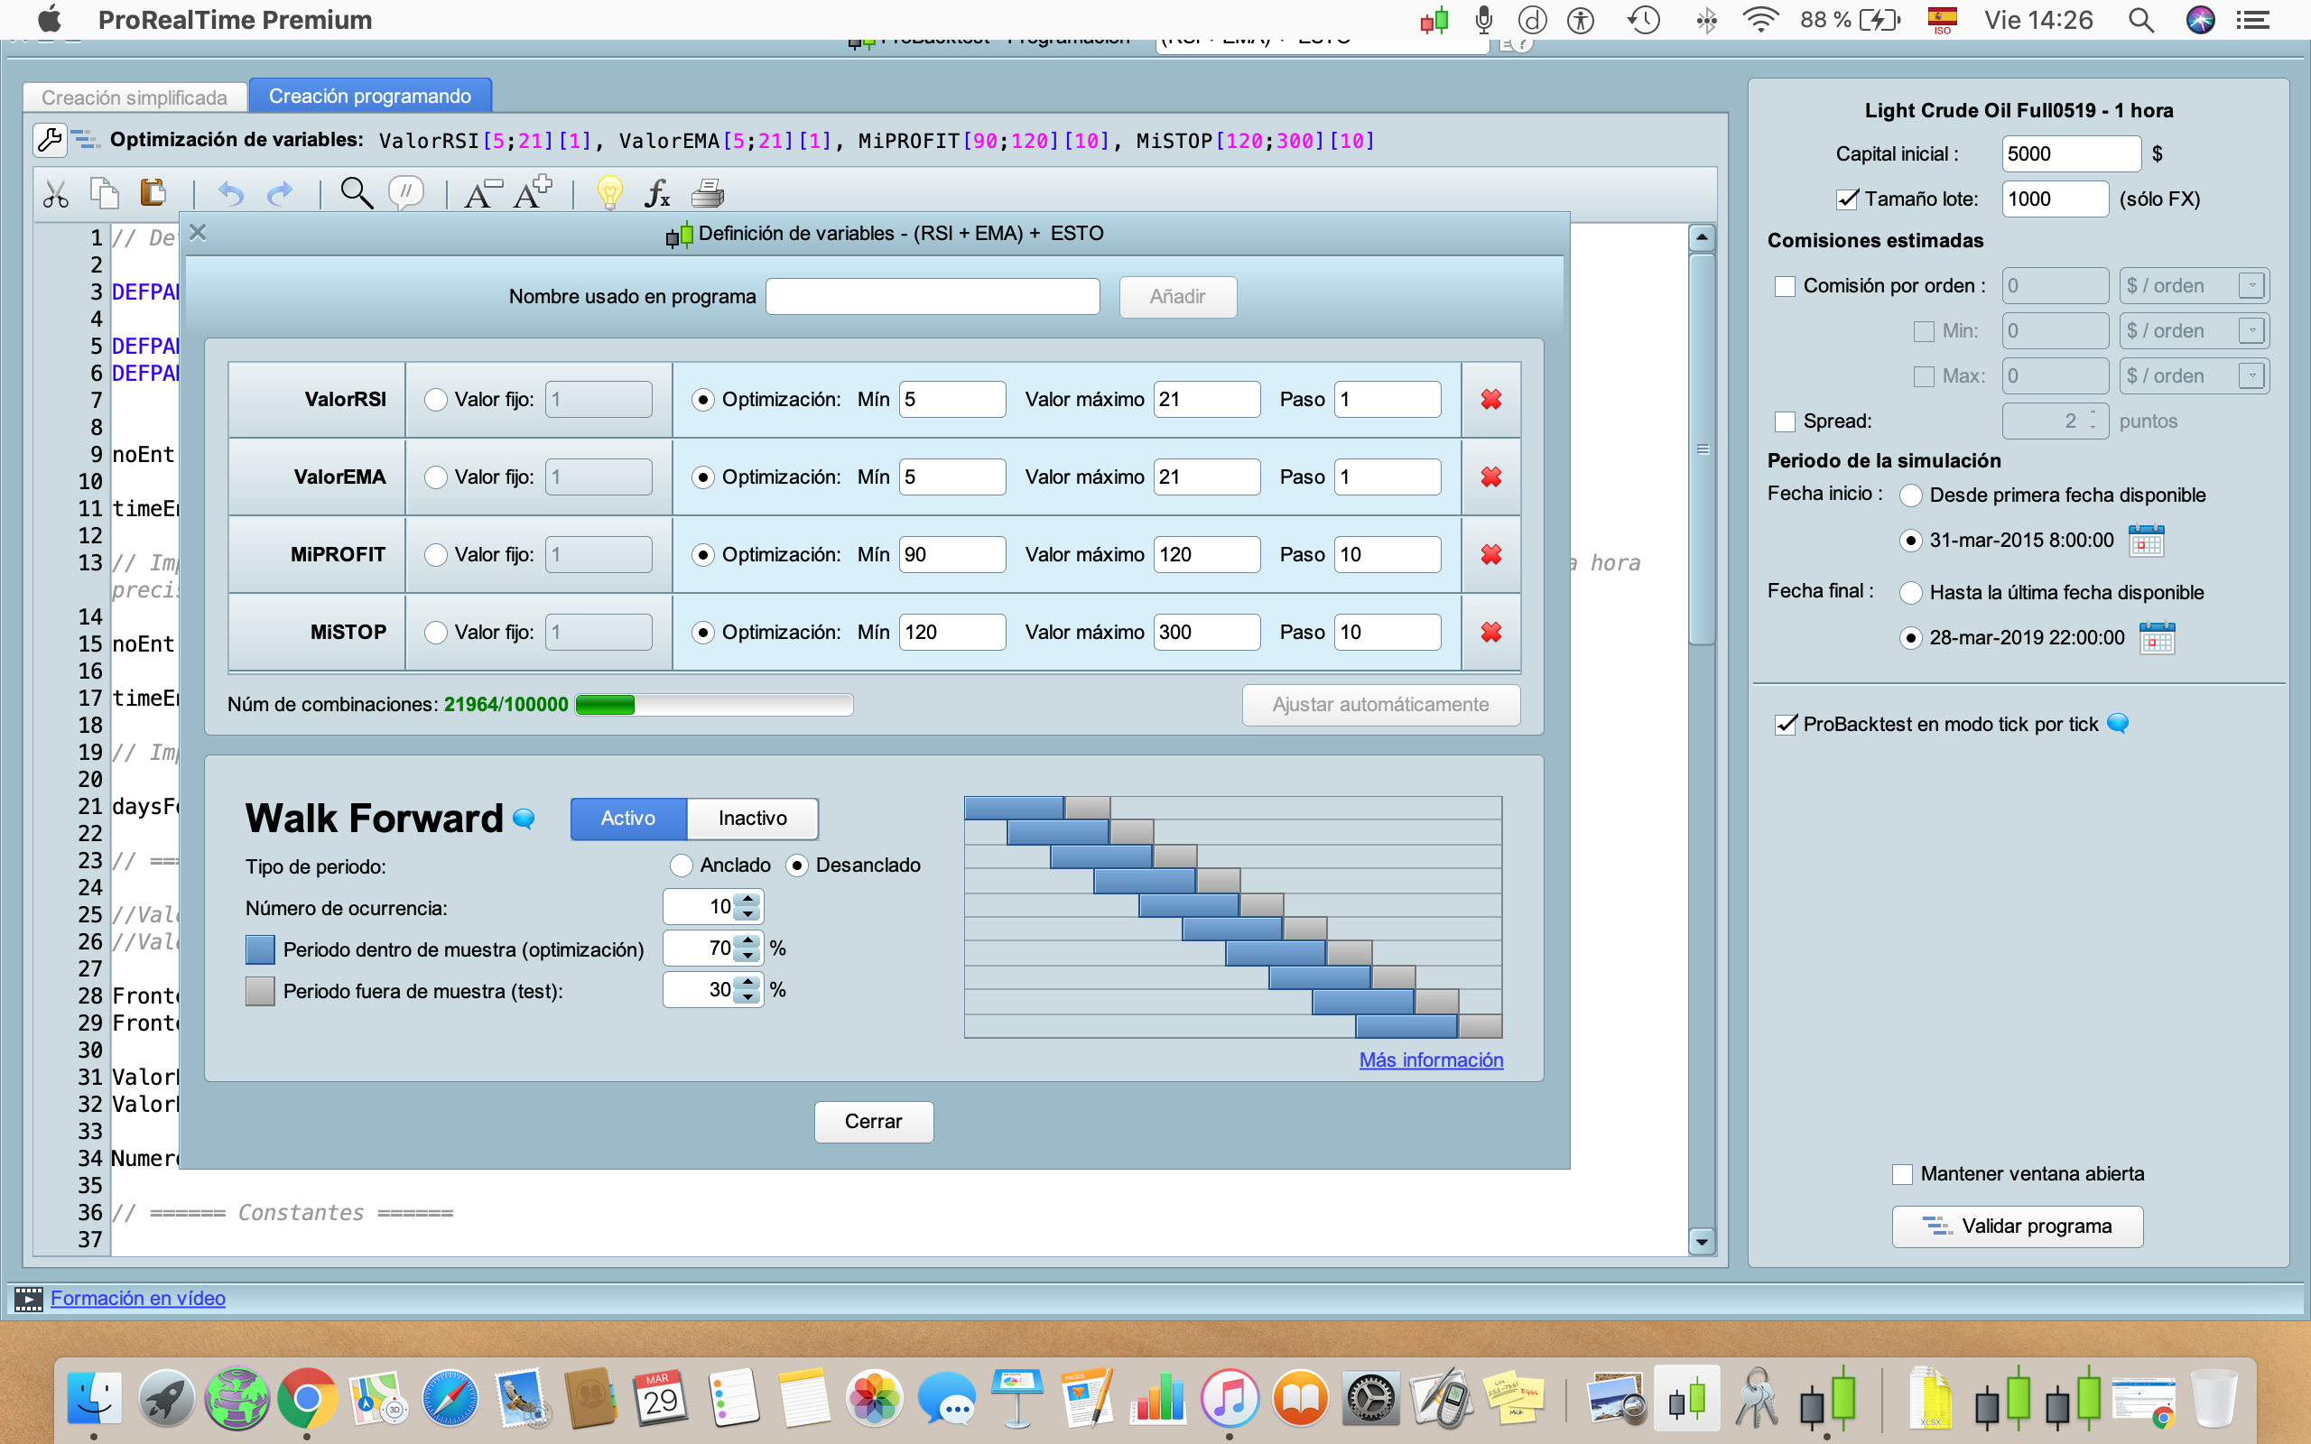Viewport: 2311px width, 1444px height.
Task: Set Walk Forward to Inactivo
Action: pos(753,819)
